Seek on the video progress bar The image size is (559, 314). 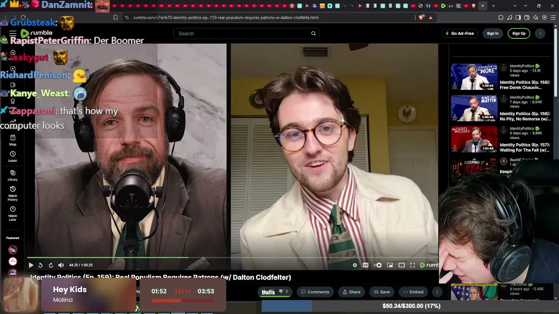pyautogui.click(x=232, y=258)
